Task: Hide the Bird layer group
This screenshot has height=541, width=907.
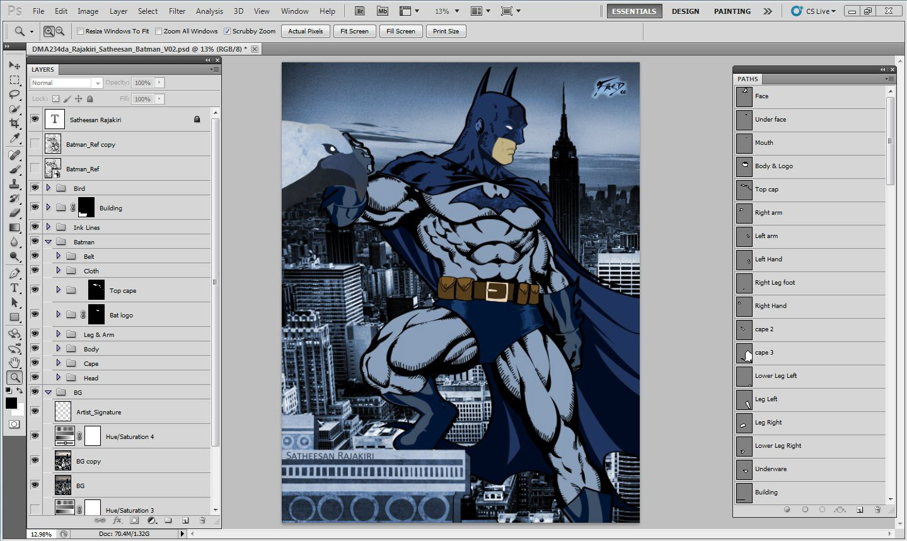Action: point(35,188)
